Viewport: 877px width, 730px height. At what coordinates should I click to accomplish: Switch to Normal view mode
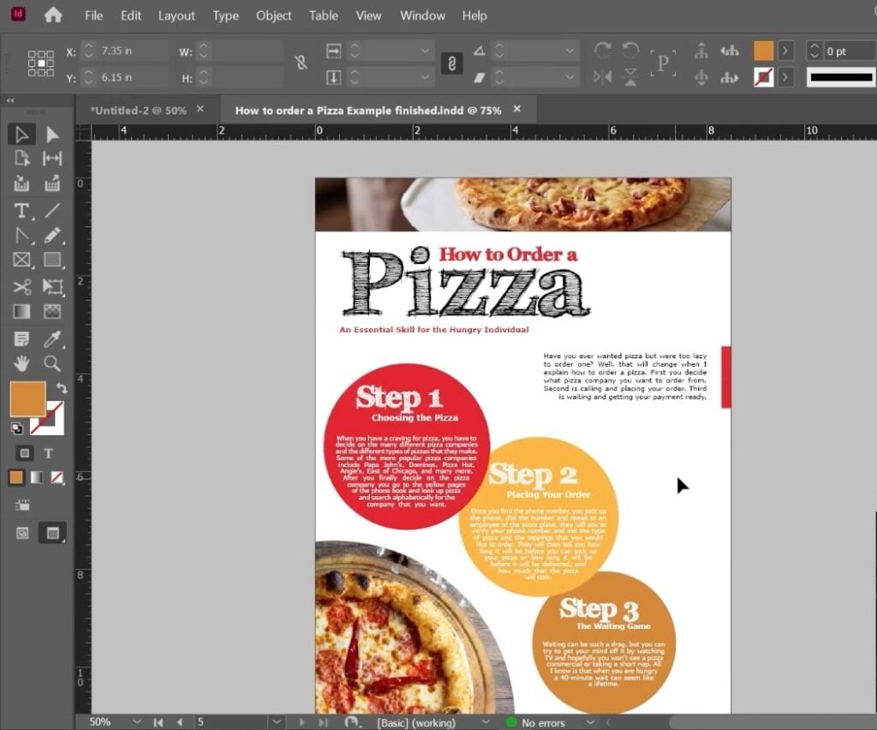tap(21, 533)
